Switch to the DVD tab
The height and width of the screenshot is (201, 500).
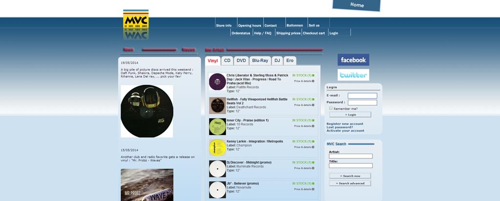point(241,61)
